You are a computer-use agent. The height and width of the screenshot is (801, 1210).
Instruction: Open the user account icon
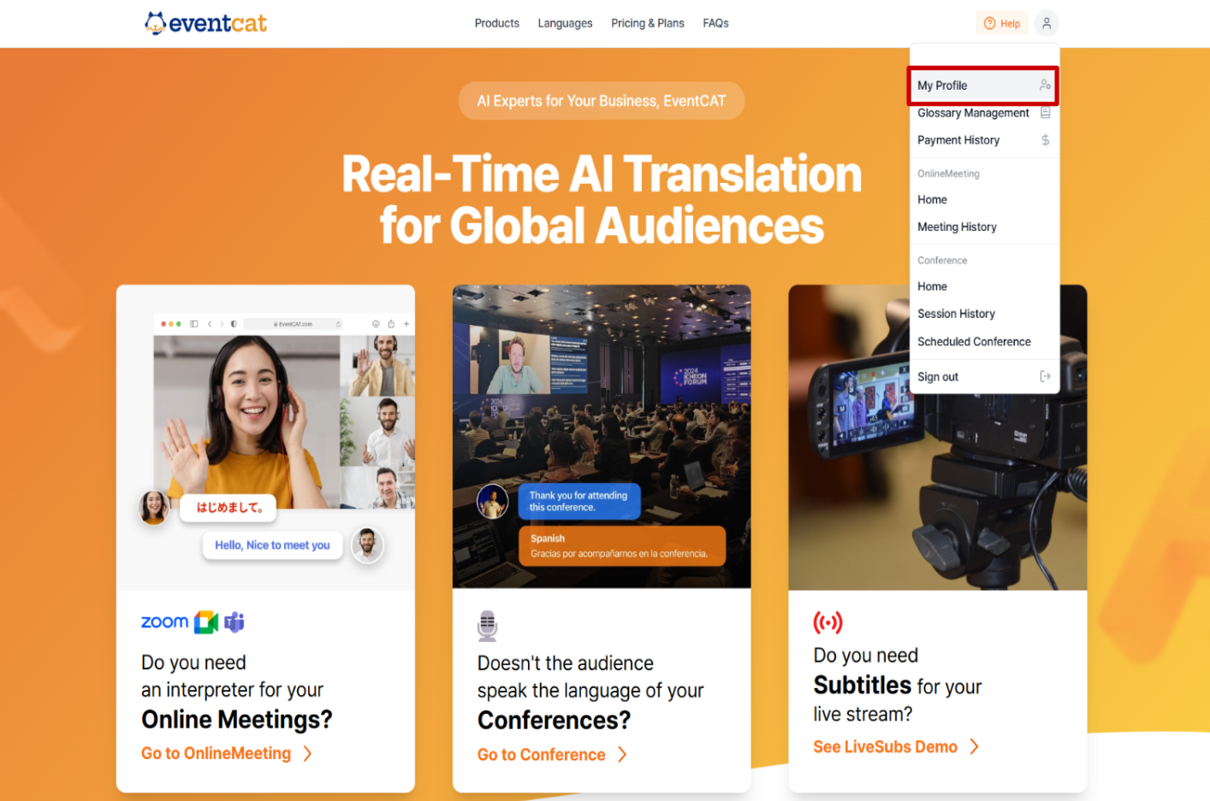pos(1047,23)
